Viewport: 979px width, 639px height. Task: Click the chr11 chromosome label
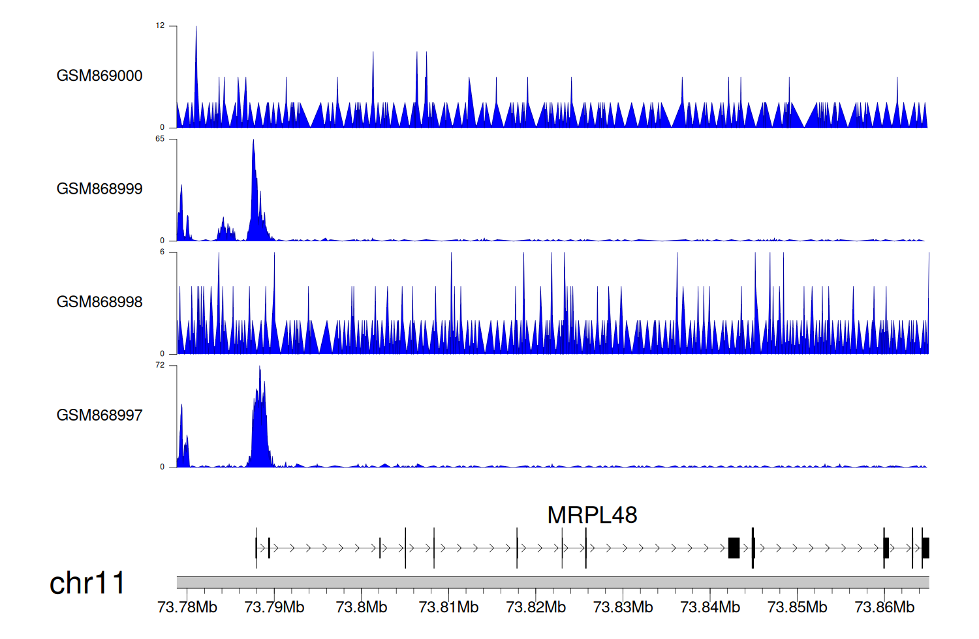click(87, 583)
